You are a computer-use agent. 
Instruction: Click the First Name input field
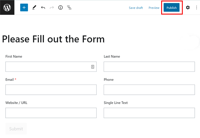point(47,67)
